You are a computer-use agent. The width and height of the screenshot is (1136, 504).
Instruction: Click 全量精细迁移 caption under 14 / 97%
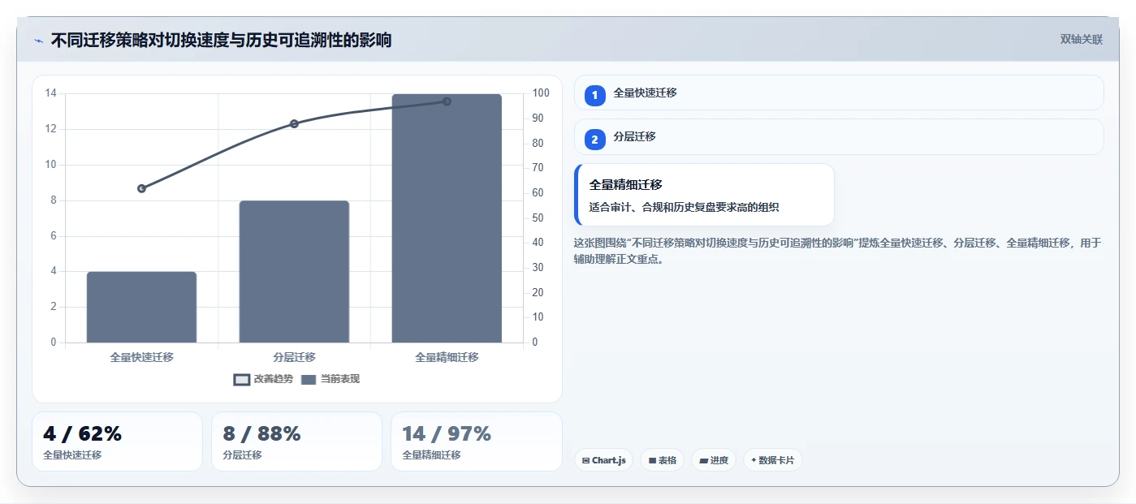point(431,455)
